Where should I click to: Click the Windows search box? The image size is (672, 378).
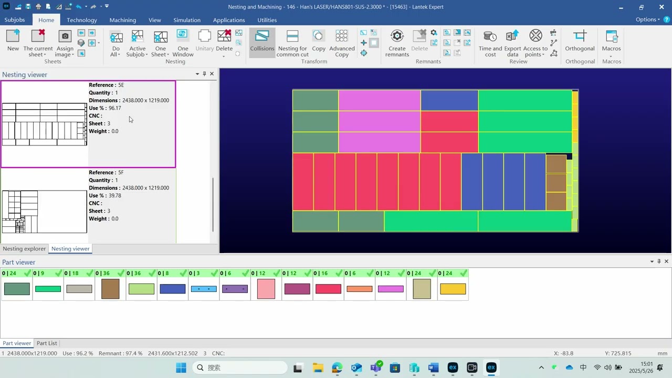pos(239,367)
